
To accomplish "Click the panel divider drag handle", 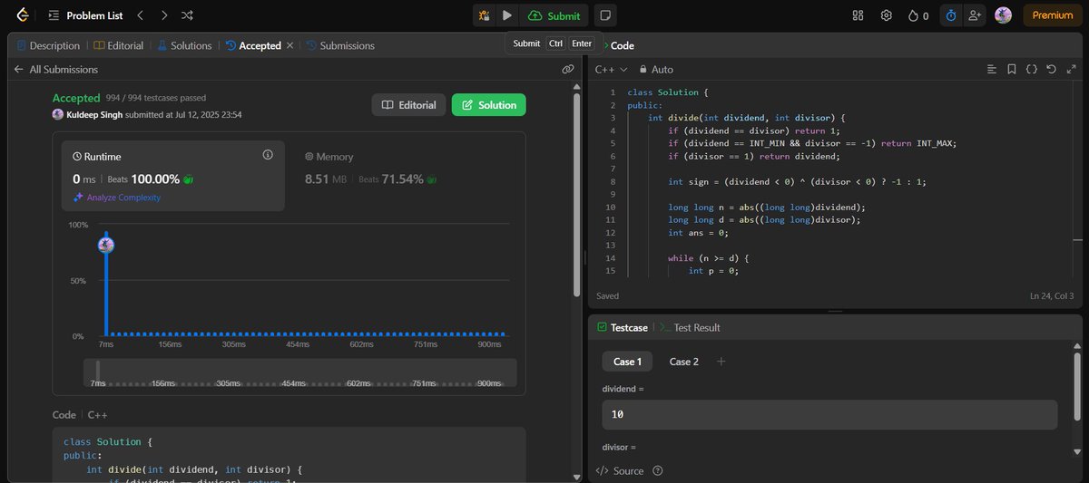I will point(585,257).
